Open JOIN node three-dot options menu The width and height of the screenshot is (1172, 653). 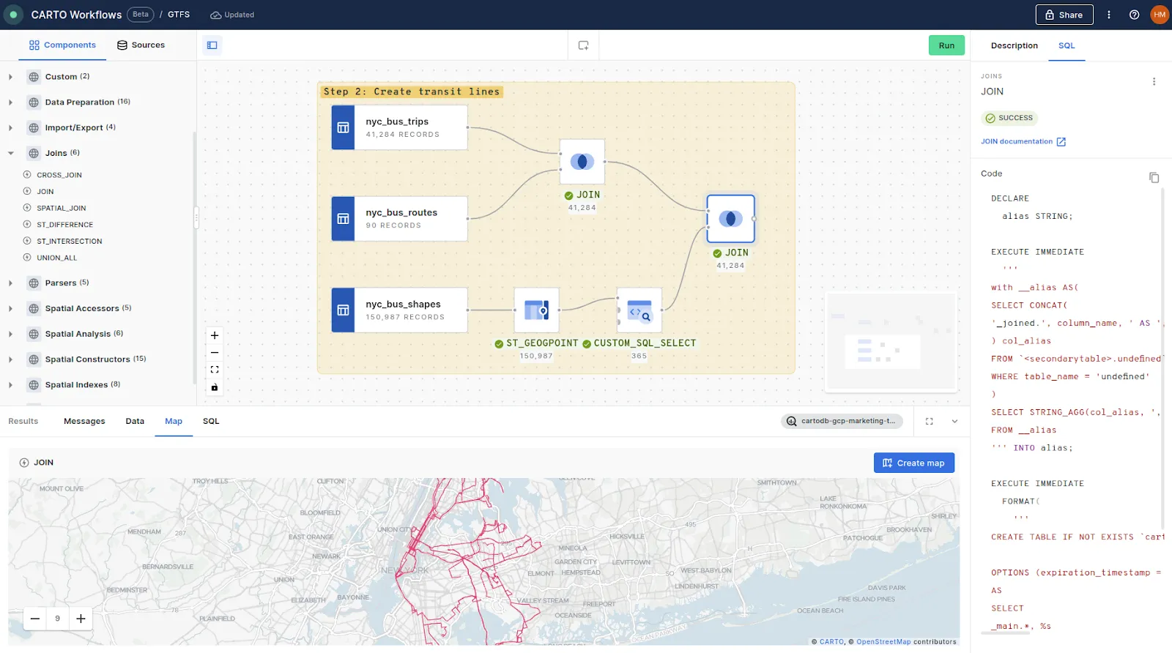point(1154,82)
